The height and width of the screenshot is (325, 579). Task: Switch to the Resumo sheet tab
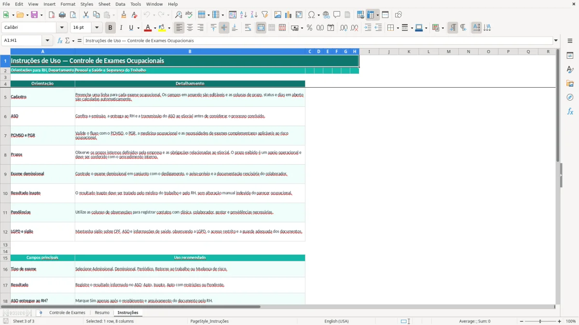(102, 312)
